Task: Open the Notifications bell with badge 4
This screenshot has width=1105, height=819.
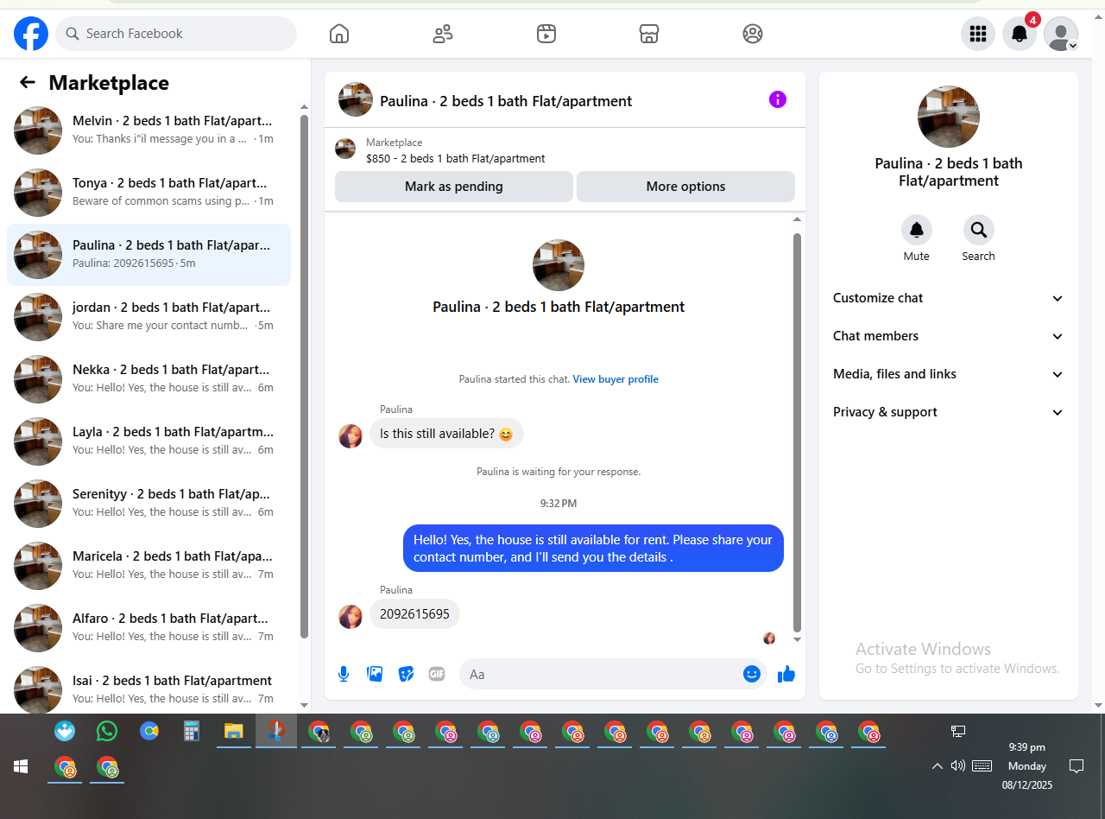Action: (x=1020, y=34)
